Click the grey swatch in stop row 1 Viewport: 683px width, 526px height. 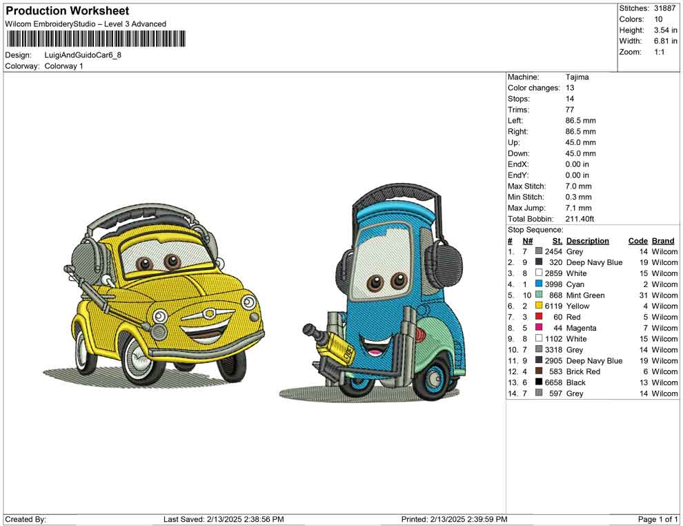click(x=539, y=251)
